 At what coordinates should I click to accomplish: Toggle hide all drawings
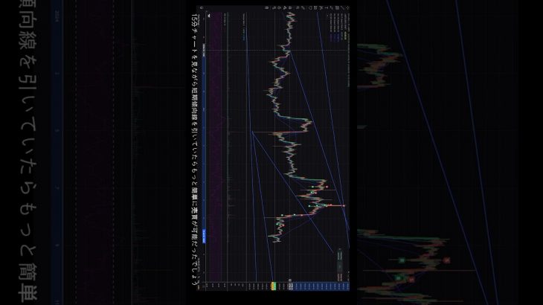274,7
